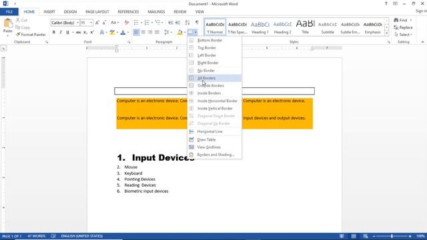Center the paragraph text

tap(143, 33)
